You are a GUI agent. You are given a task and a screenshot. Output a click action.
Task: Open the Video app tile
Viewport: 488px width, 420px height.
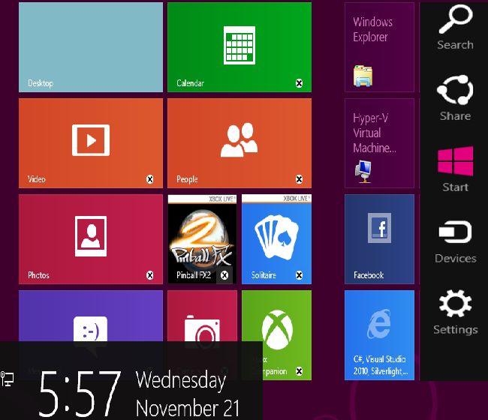91,143
